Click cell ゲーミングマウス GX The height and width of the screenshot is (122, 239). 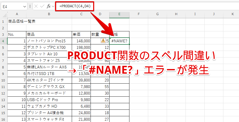click(49, 87)
